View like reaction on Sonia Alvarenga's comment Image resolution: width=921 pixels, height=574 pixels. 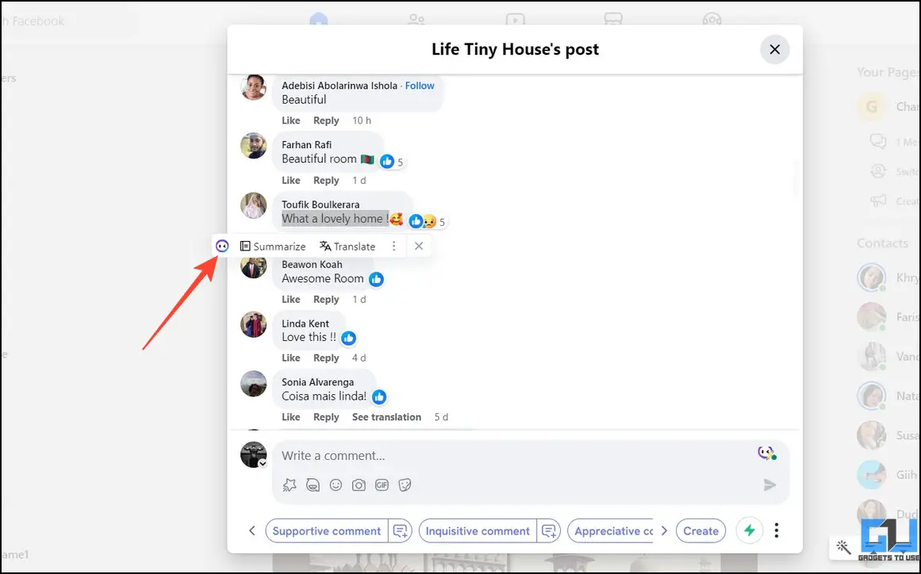coord(379,397)
